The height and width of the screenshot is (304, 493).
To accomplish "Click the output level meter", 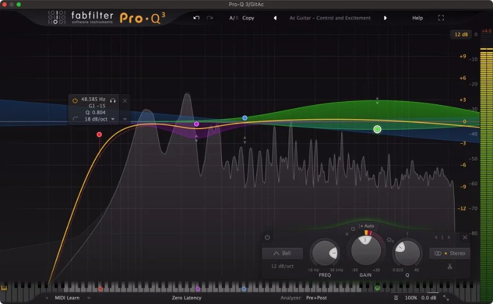I will pyautogui.click(x=486, y=174).
